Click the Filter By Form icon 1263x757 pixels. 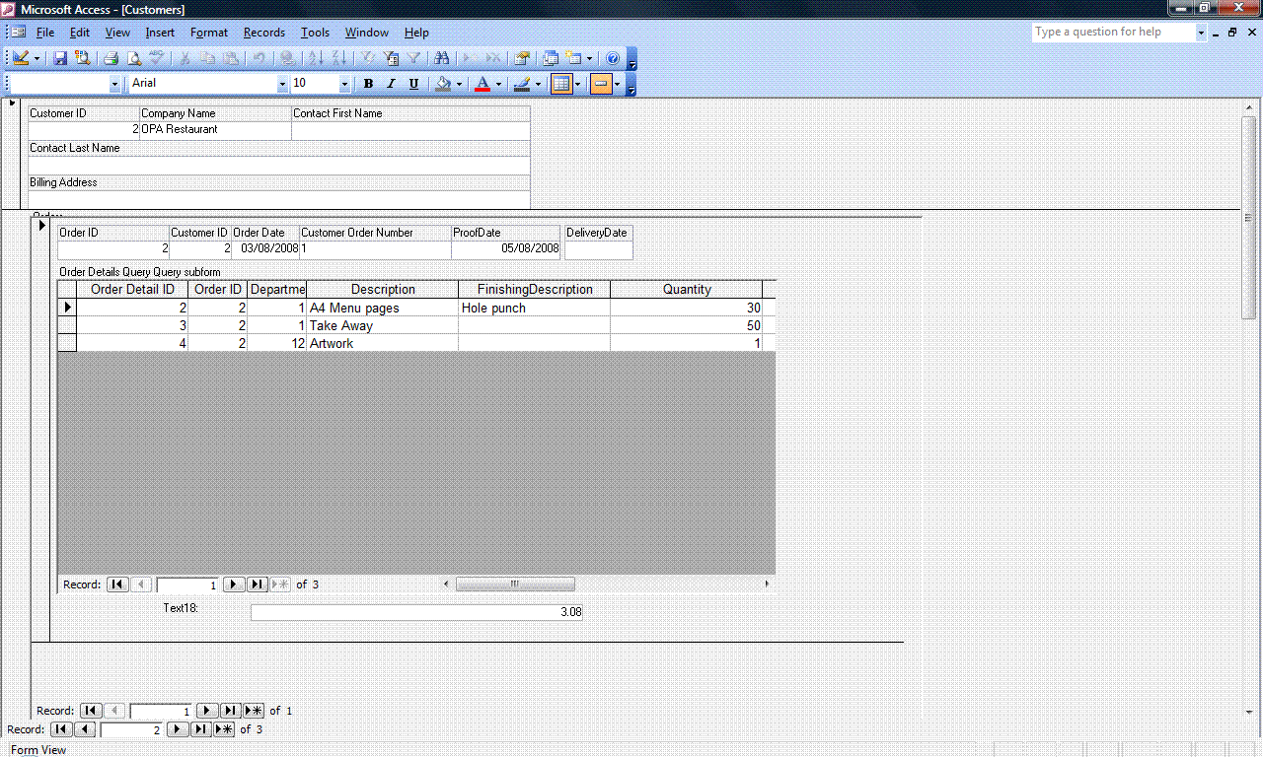391,58
